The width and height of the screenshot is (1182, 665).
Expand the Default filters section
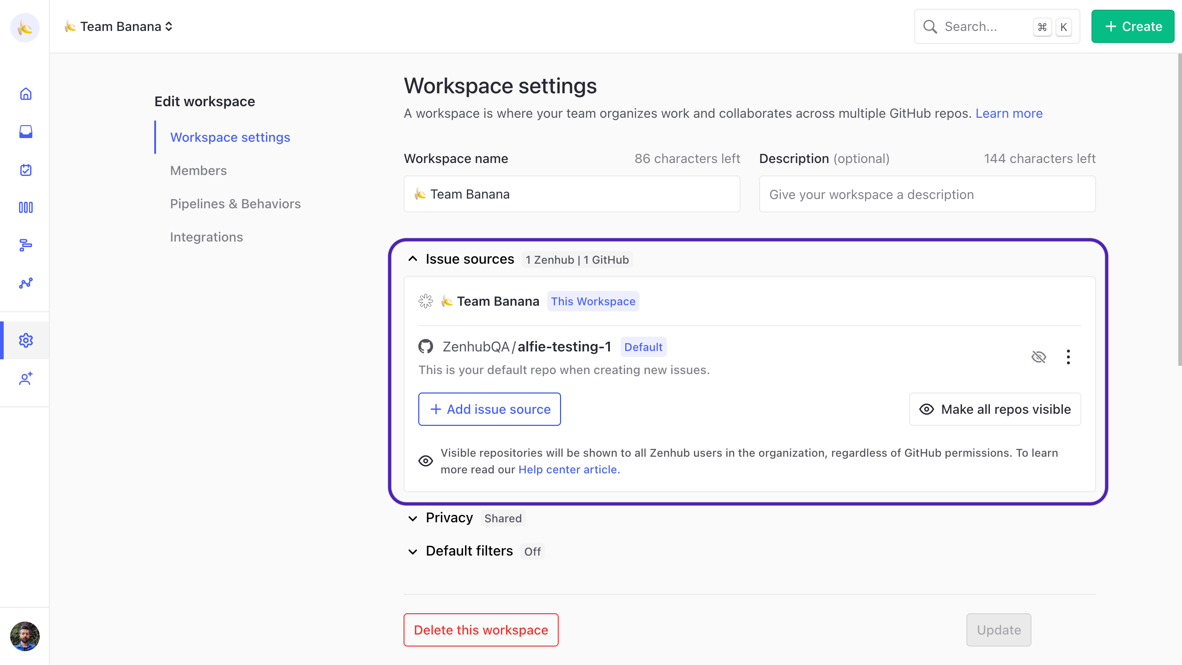coord(413,551)
